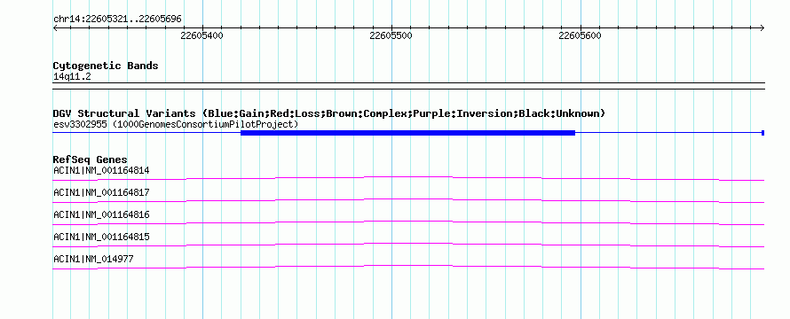Click ruler position label 22605500
This screenshot has width=790, height=319.
point(391,35)
